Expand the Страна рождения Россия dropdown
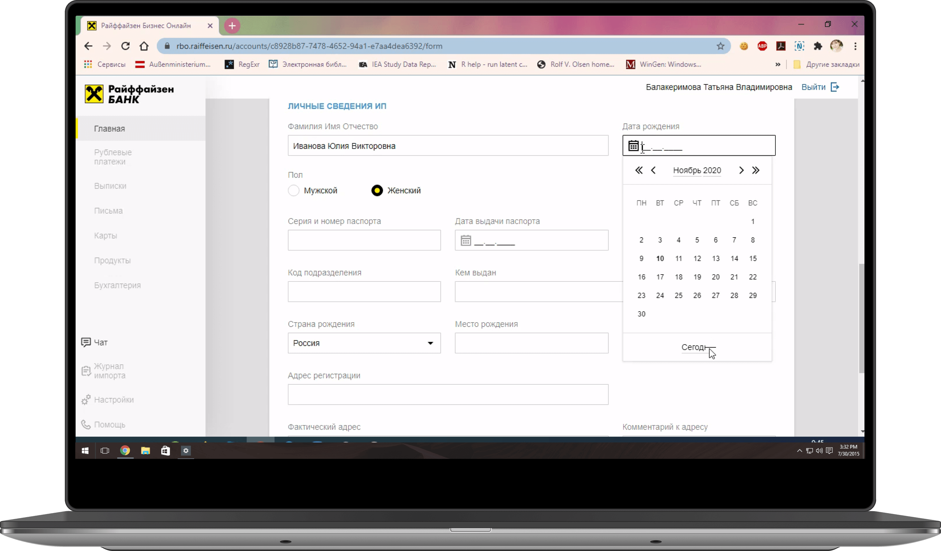 (364, 343)
